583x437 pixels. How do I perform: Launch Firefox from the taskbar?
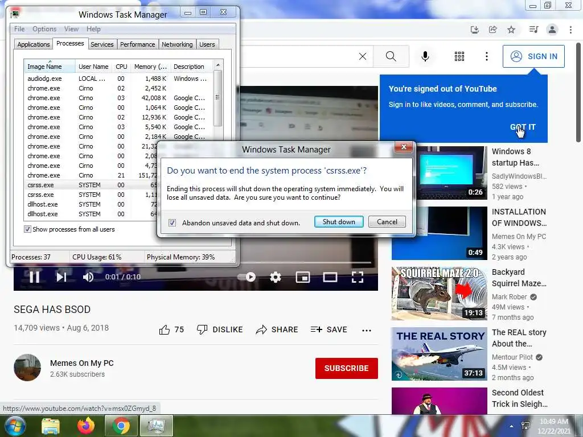(x=86, y=426)
